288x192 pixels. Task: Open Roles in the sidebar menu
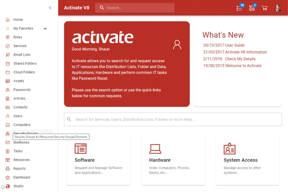pos(18,37)
